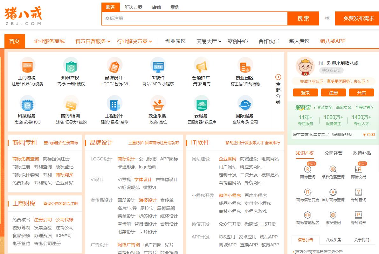The width and height of the screenshot is (379, 254).
Task: Switch to the 解决方案 search tab
Action: (134, 7)
